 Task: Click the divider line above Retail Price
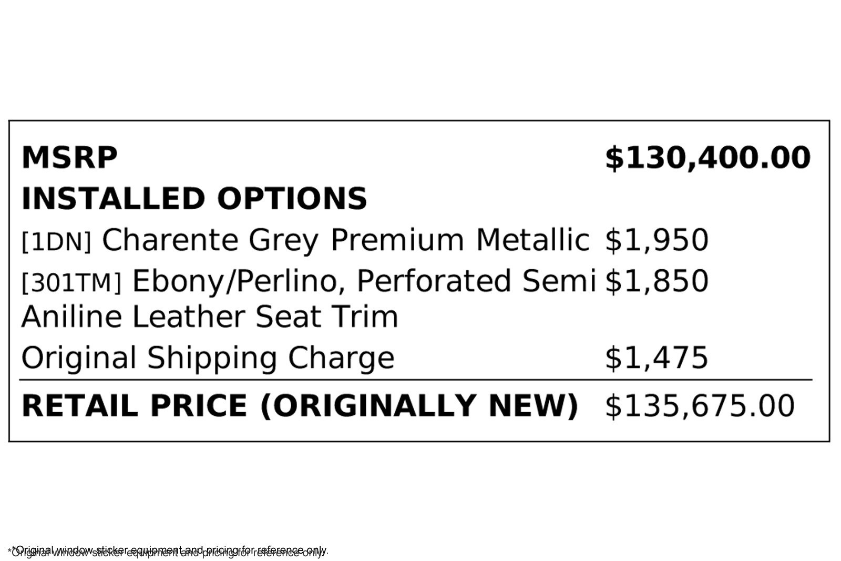415,379
